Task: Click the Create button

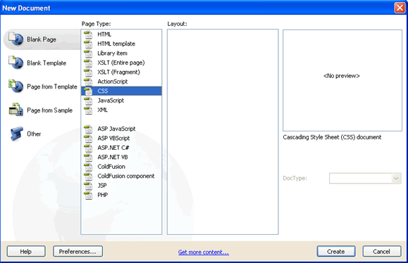Action: 336,251
